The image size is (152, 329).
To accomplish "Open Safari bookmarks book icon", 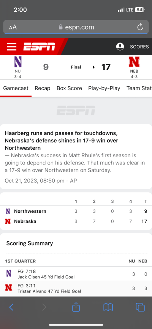I will click(x=108, y=307).
